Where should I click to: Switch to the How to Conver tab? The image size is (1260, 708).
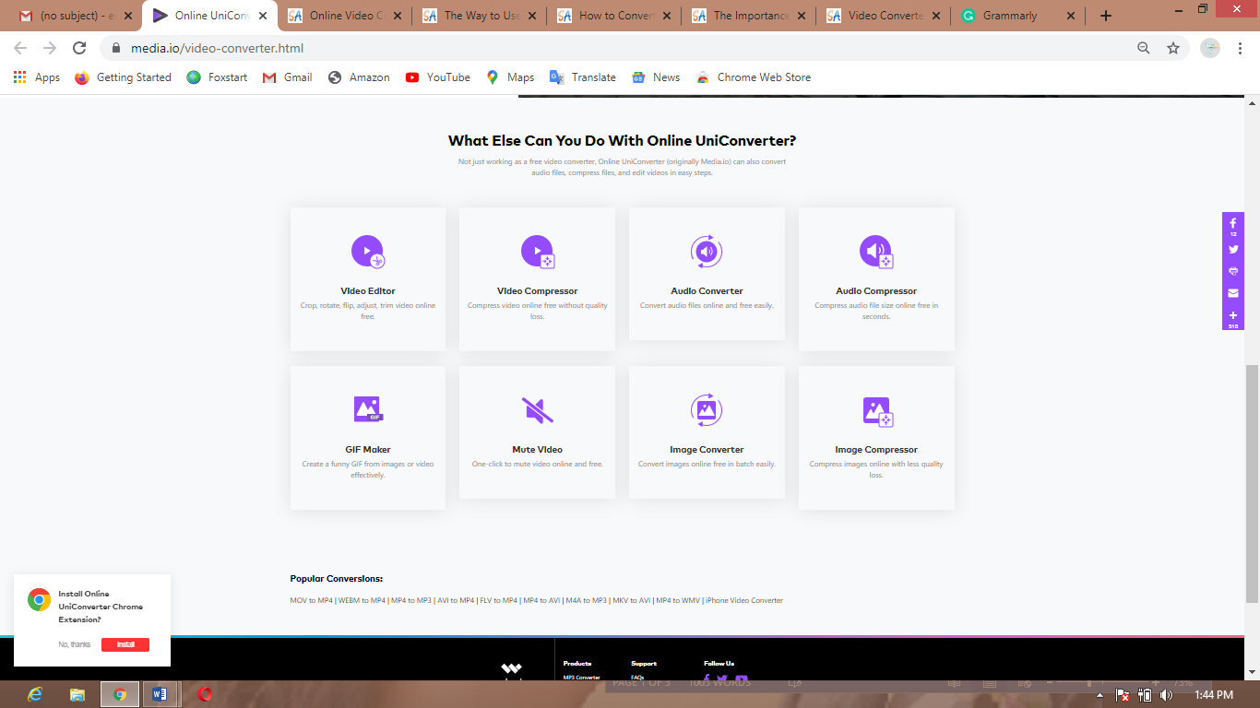612,16
